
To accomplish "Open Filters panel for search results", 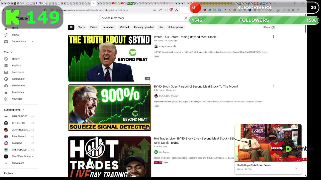I will coord(269,27).
